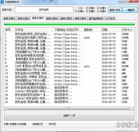Click file size 391MB in row 10
The image size is (139, 132).
coord(125,66)
